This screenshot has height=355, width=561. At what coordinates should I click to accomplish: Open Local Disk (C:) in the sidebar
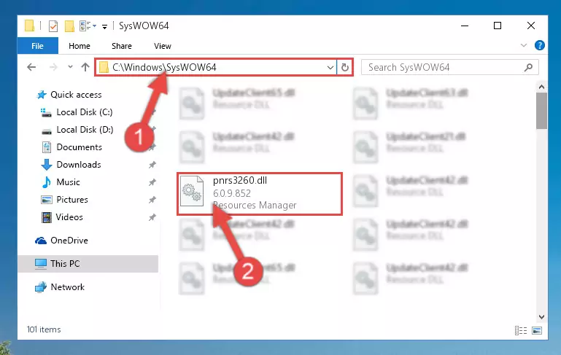[77, 112]
